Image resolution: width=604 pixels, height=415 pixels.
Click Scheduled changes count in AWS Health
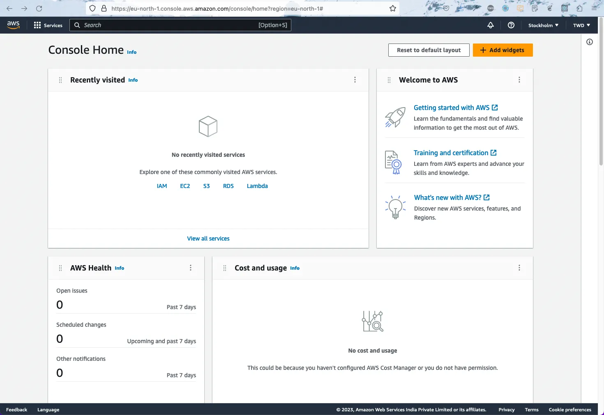60,339
